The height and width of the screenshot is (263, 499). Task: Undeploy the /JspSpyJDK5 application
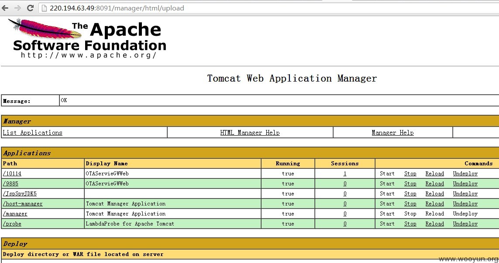click(465, 194)
